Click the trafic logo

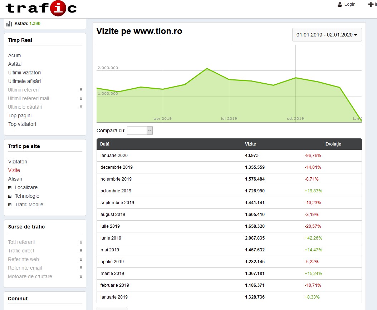coord(41,9)
